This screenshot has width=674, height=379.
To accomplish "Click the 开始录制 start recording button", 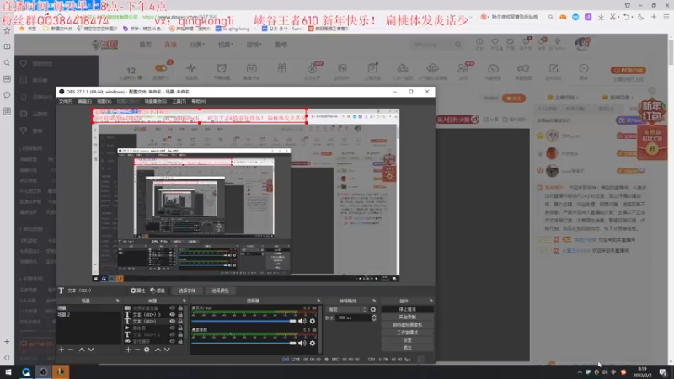I will (407, 318).
